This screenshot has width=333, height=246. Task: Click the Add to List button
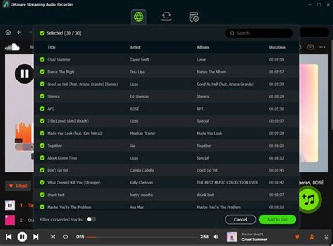tap(277, 220)
